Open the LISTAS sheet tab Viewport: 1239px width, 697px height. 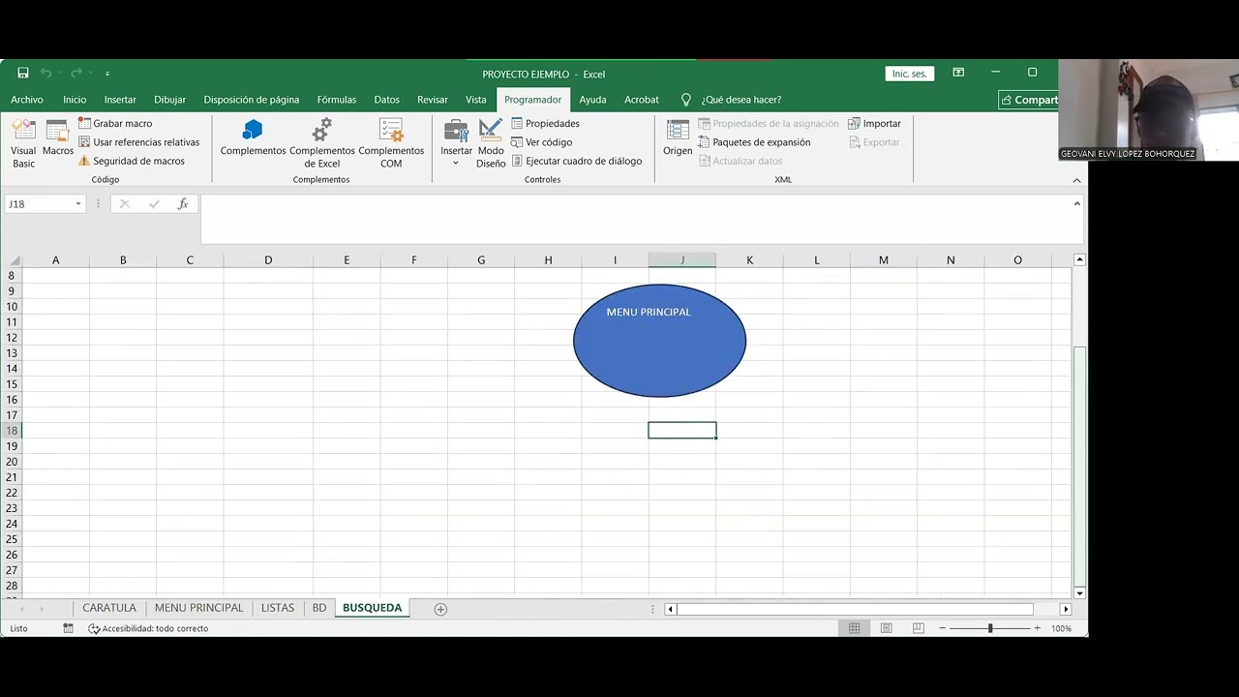pos(278,608)
